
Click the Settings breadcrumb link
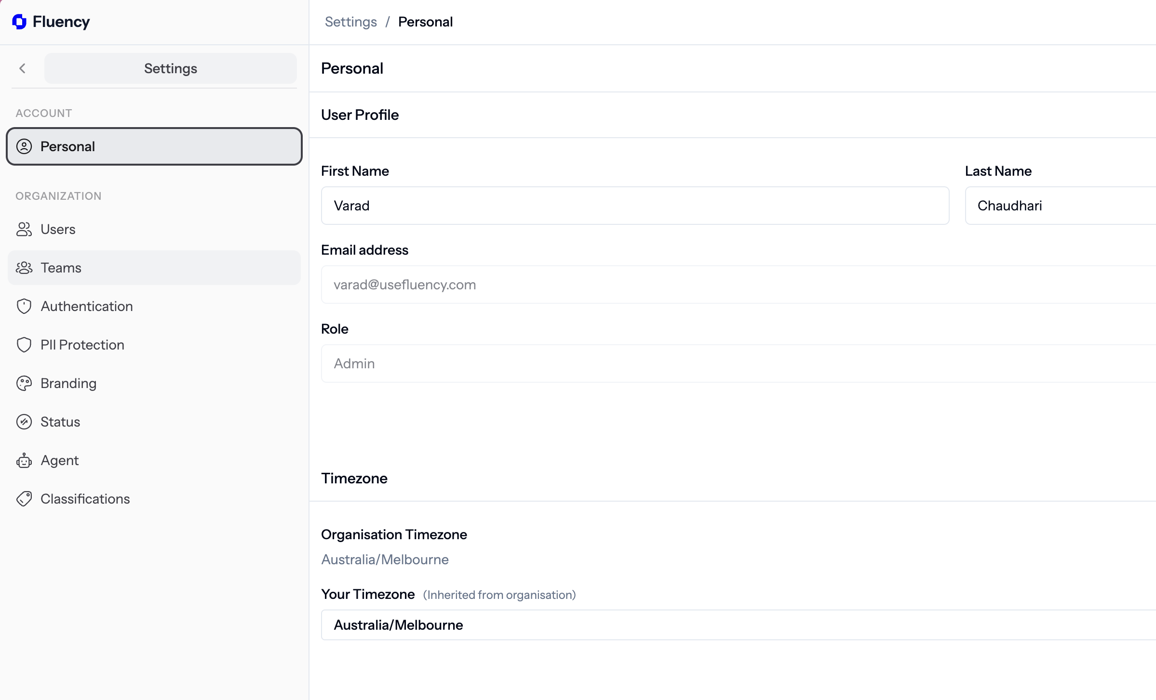(350, 22)
